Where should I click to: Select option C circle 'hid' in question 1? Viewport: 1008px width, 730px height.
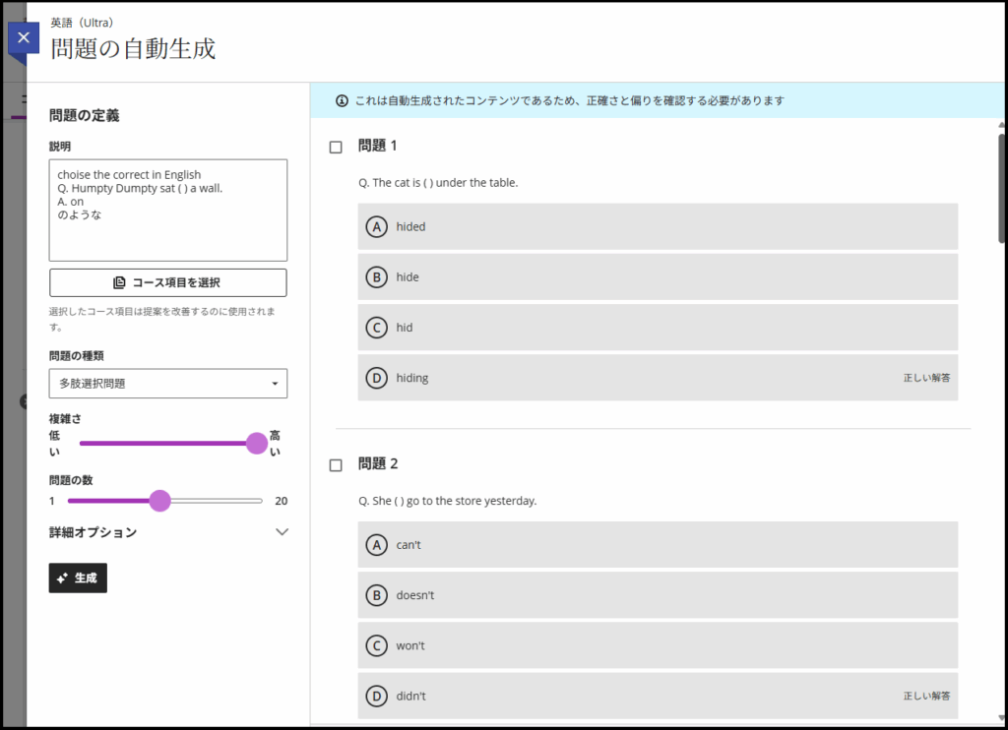pos(376,328)
